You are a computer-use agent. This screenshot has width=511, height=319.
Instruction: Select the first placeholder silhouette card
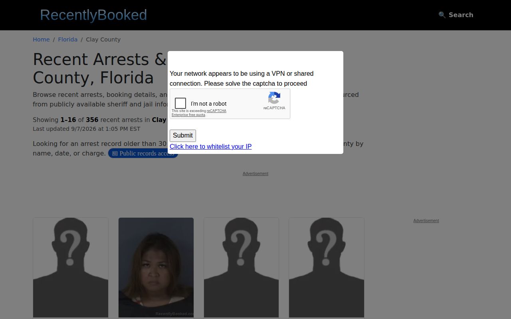click(71, 268)
